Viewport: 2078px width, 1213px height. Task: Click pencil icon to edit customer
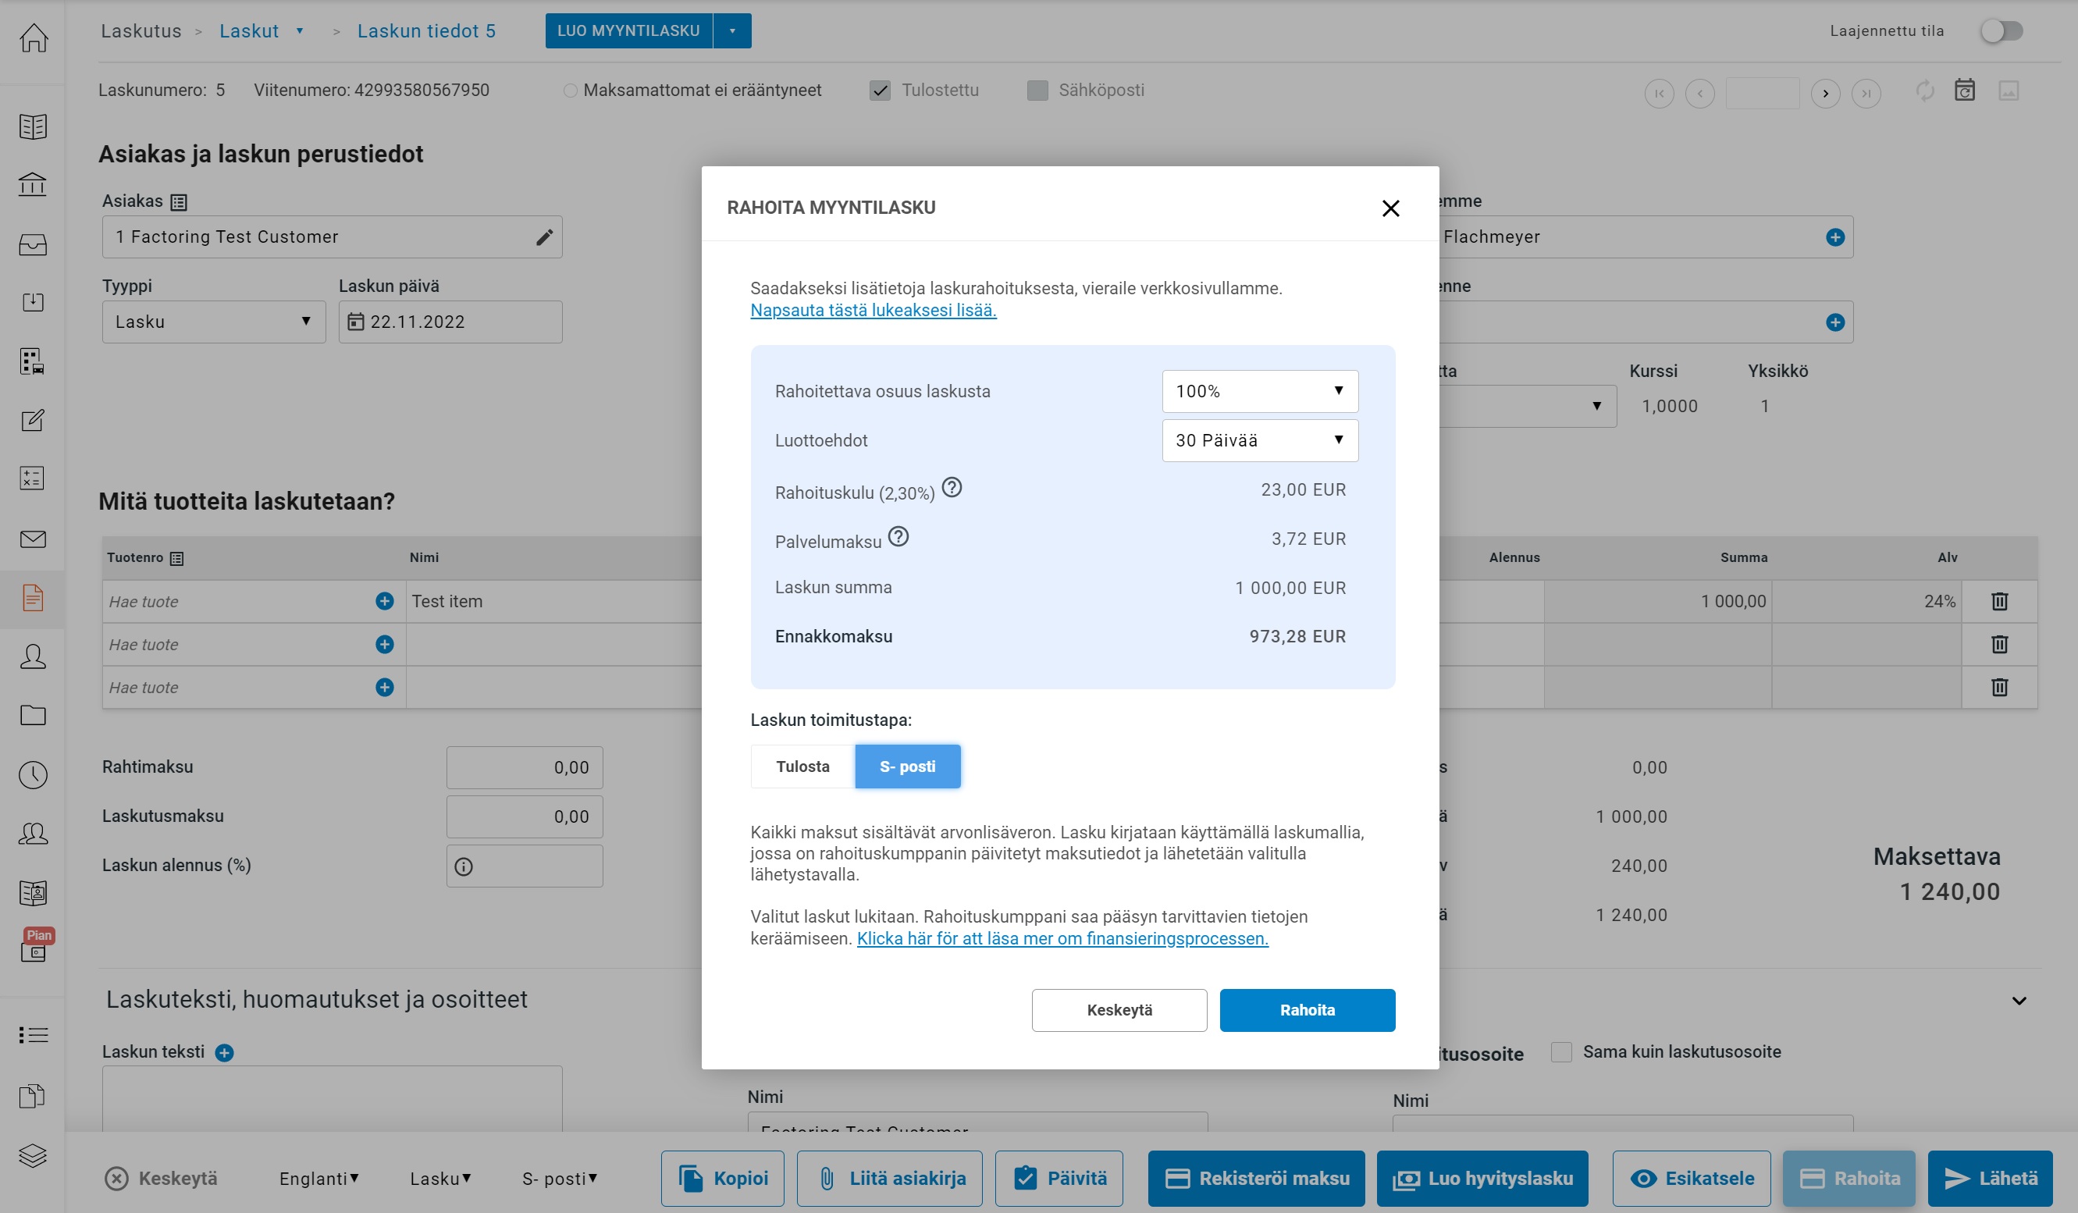coord(544,237)
